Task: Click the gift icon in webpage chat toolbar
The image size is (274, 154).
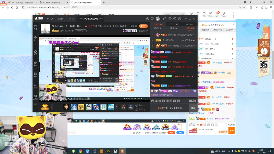Action: [201, 125]
